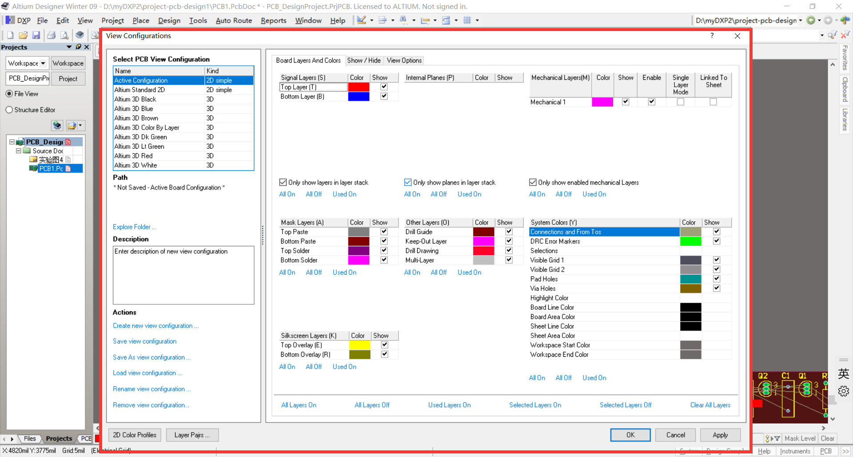Click the open project documents folder icon
The height and width of the screenshot is (457, 853).
coord(72,126)
